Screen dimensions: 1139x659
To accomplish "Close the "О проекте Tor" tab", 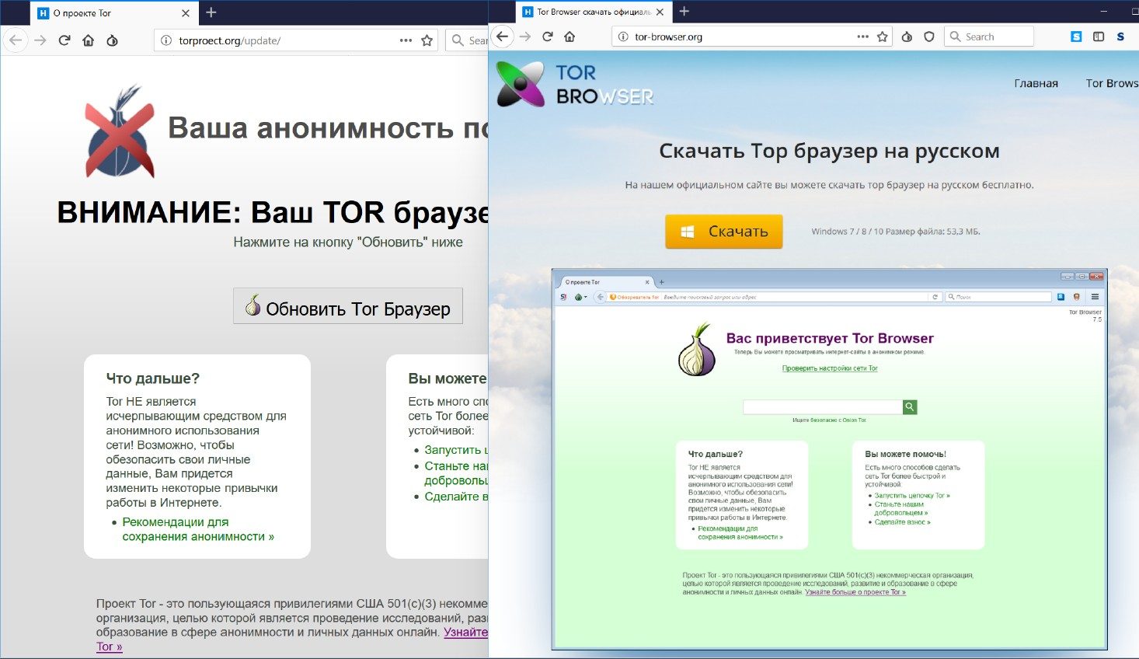I will (x=185, y=13).
